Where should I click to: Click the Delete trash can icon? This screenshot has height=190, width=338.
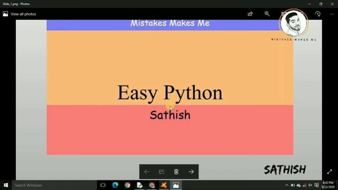tap(176, 172)
